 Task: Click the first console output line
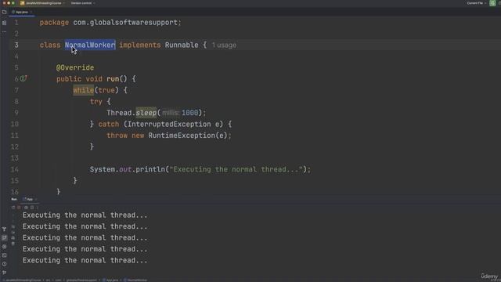coord(85,215)
